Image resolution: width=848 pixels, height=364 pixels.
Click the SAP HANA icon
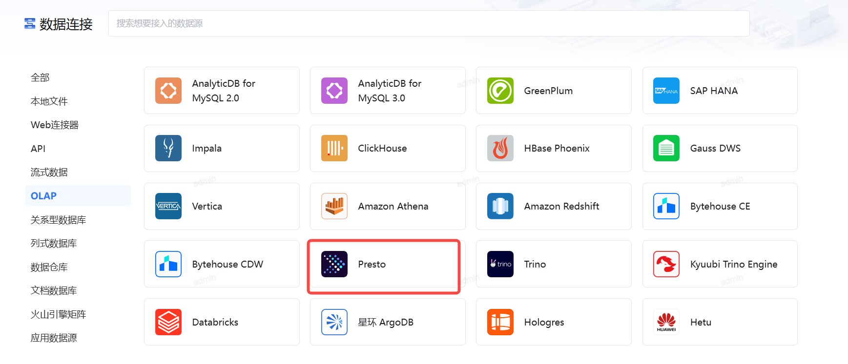coord(666,91)
